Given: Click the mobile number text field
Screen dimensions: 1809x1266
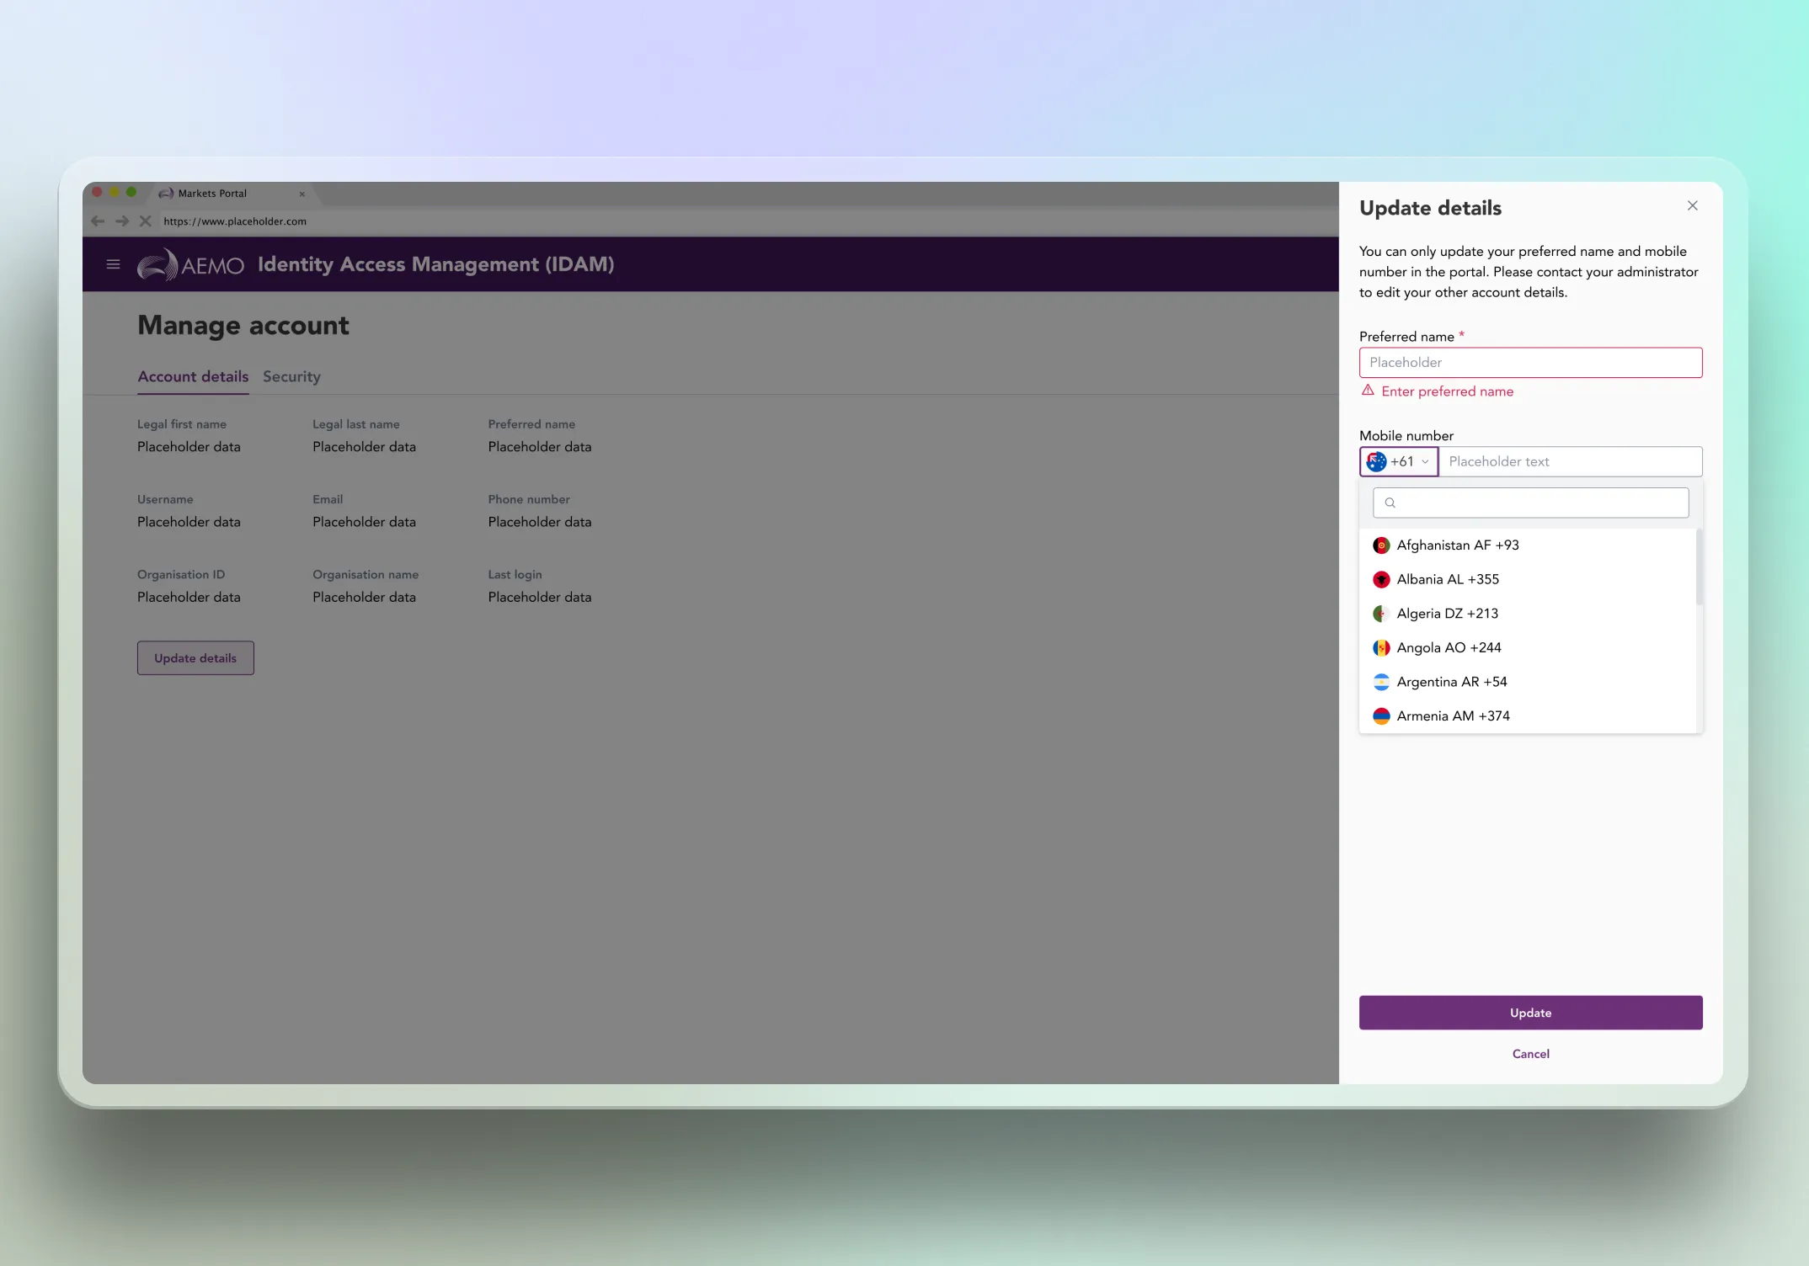Looking at the screenshot, I should (x=1570, y=462).
